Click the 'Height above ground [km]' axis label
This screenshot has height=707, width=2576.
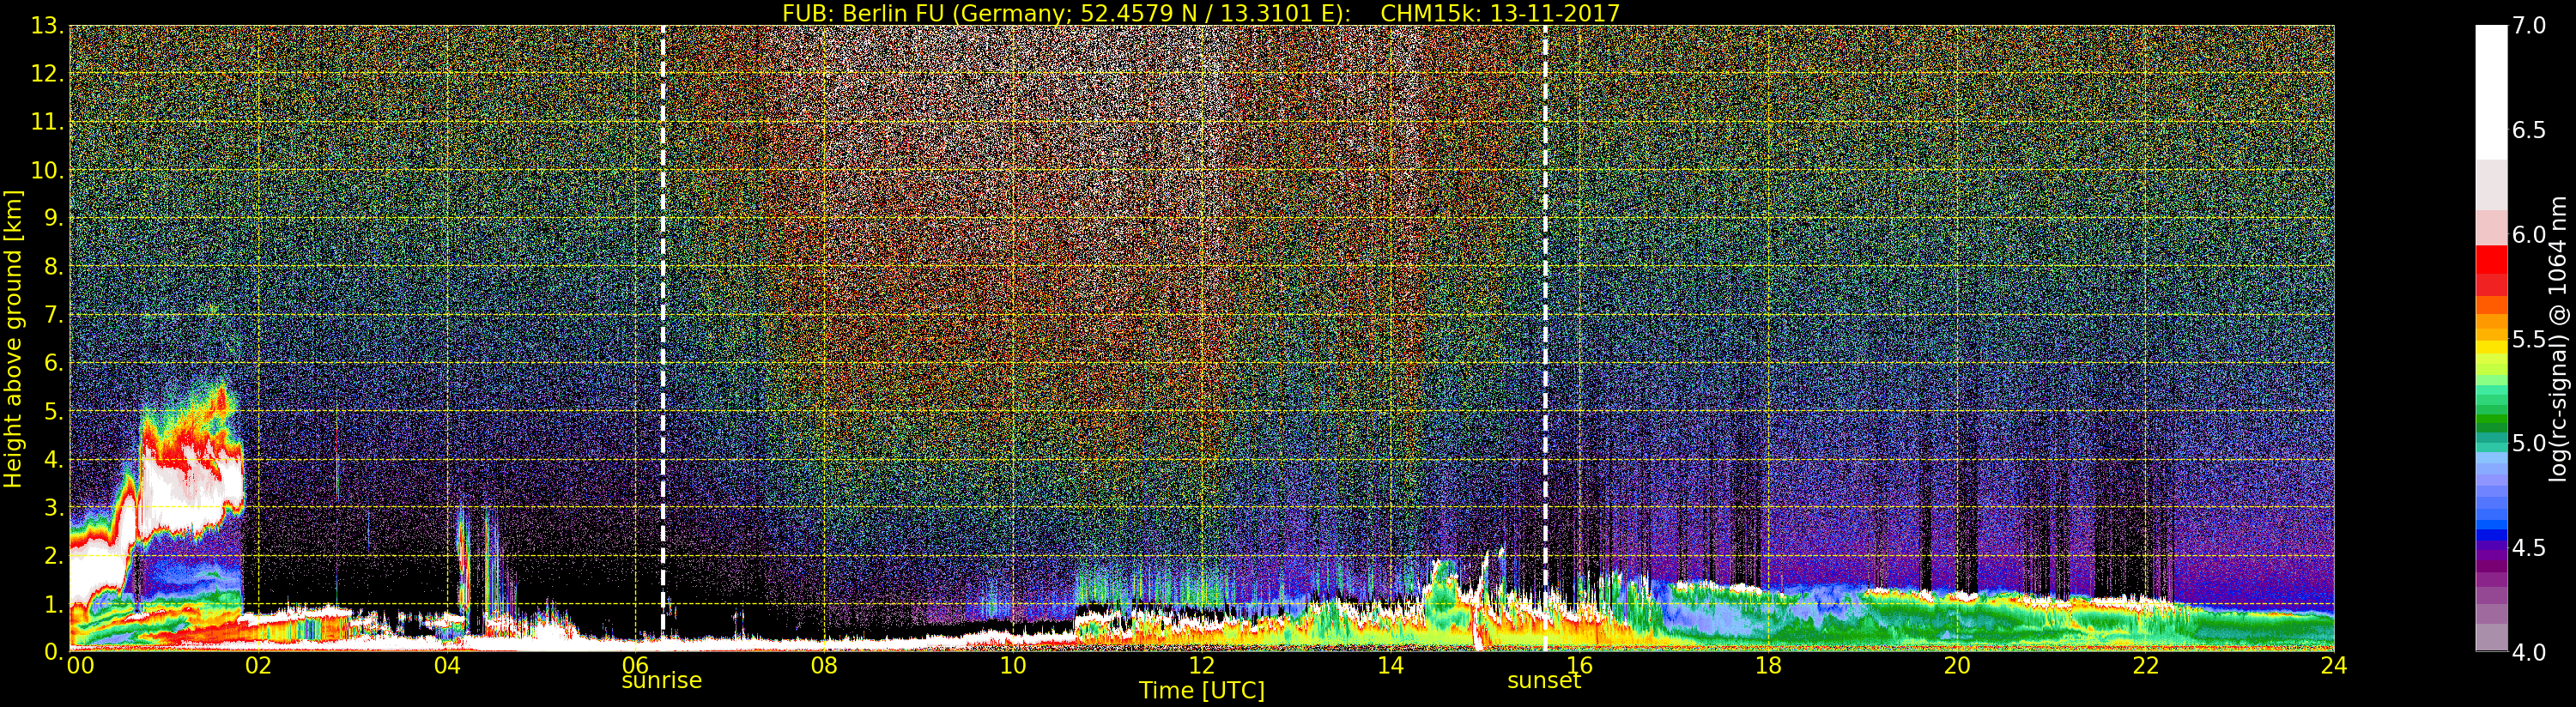(x=13, y=339)
